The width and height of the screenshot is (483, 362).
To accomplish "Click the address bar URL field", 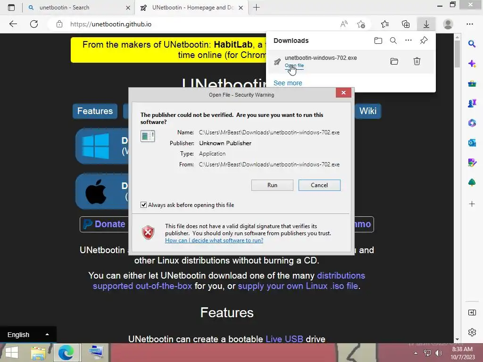I will pos(197,24).
